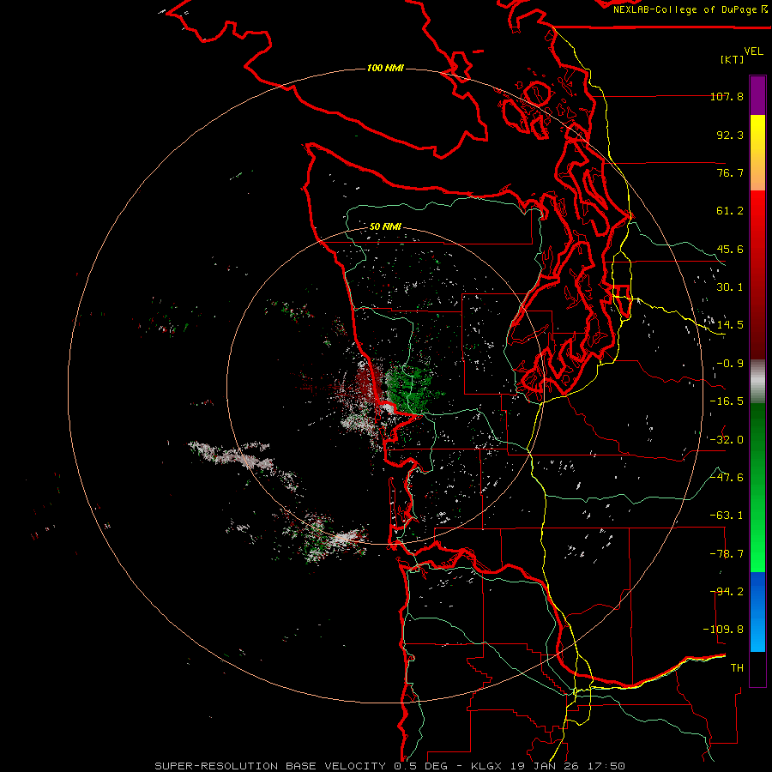Click the [KT] units label
Screen dimensions: 772x772
[x=733, y=59]
